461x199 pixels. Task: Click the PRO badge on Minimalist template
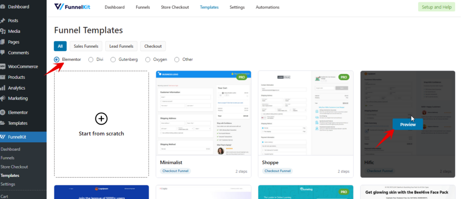241,77
